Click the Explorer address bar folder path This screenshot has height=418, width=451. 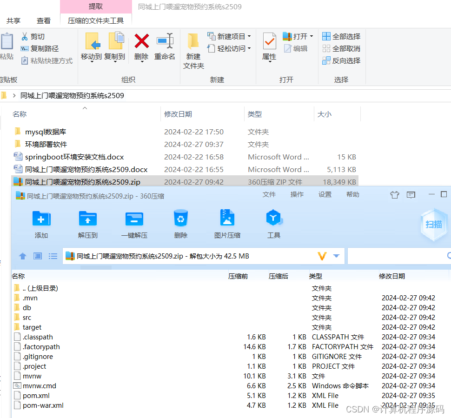pyautogui.click(x=72, y=95)
